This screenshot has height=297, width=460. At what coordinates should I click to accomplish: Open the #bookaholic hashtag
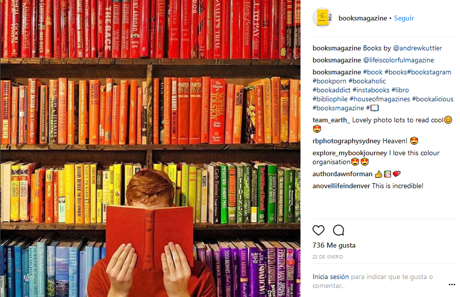367,81
